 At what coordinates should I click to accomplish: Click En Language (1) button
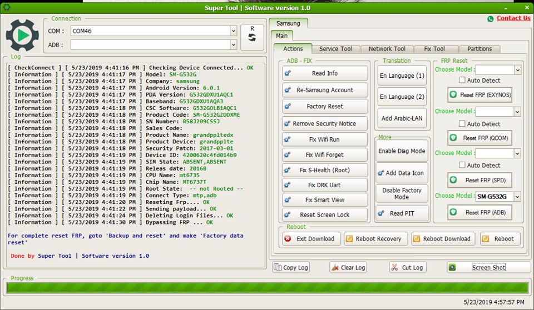coord(402,76)
